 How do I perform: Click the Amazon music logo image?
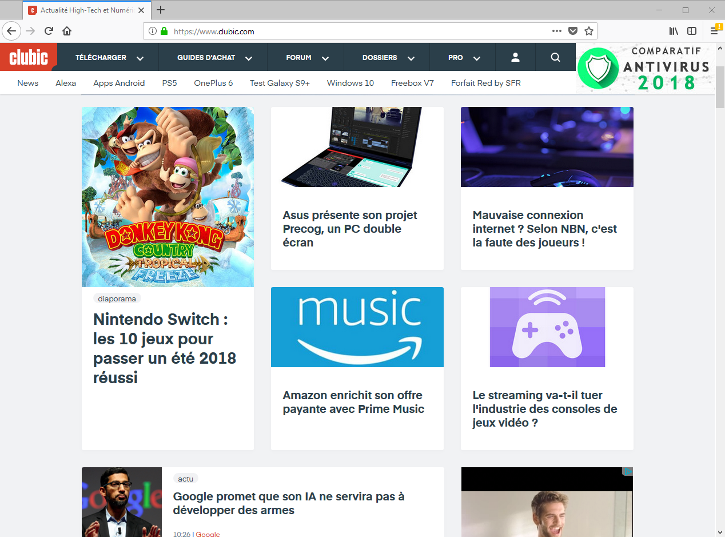(357, 327)
